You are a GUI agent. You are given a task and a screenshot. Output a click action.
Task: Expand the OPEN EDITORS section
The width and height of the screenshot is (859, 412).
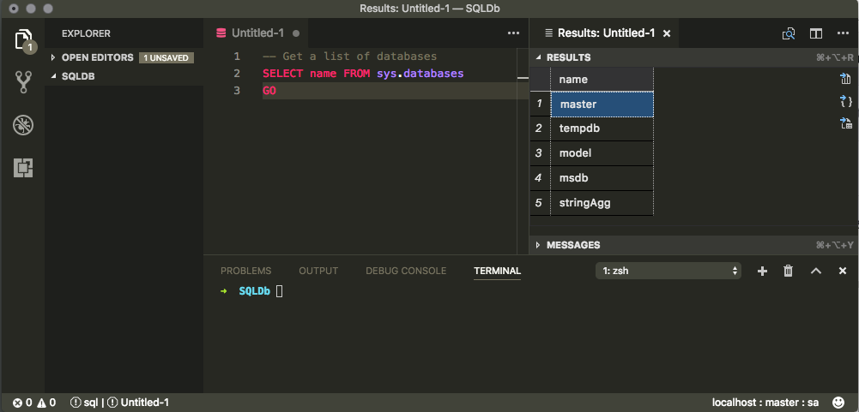pyautogui.click(x=97, y=57)
